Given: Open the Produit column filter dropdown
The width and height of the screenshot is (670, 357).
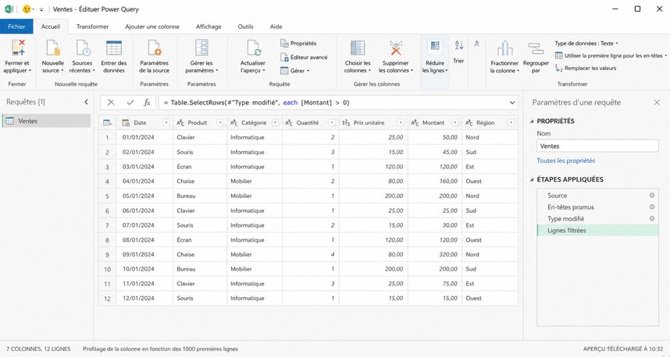Looking at the screenshot, I should click(220, 123).
